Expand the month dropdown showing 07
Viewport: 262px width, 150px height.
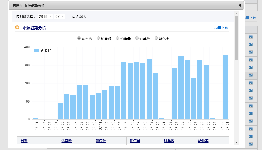60,17
